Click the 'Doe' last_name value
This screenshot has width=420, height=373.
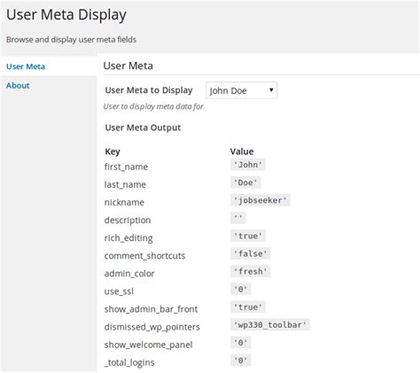click(245, 183)
